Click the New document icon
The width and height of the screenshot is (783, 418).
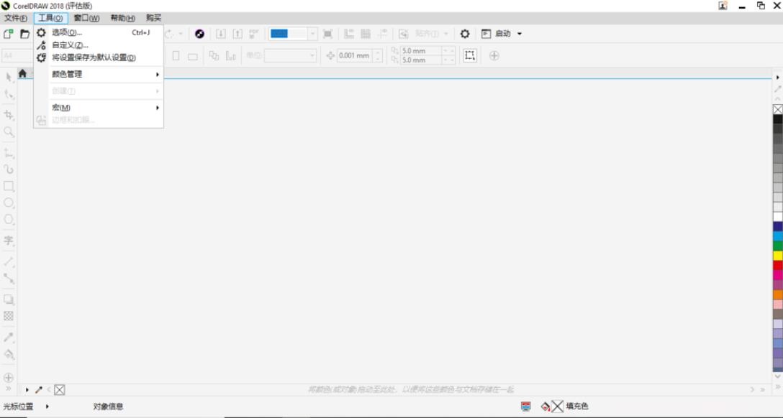8,34
